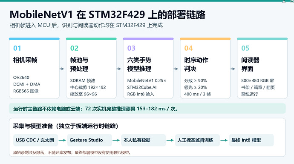
Task: Click the '采集与模型准备' section heading
Action: coord(66,126)
